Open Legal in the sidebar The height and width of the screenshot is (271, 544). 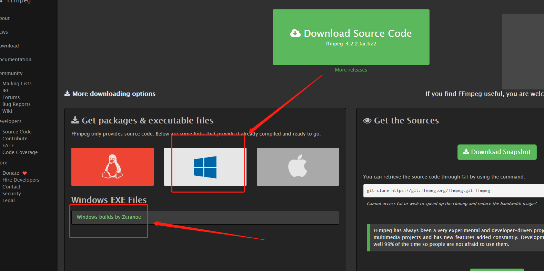pyautogui.click(x=9, y=200)
